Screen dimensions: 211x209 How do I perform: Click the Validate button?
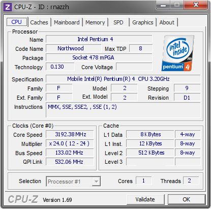pos(145,199)
